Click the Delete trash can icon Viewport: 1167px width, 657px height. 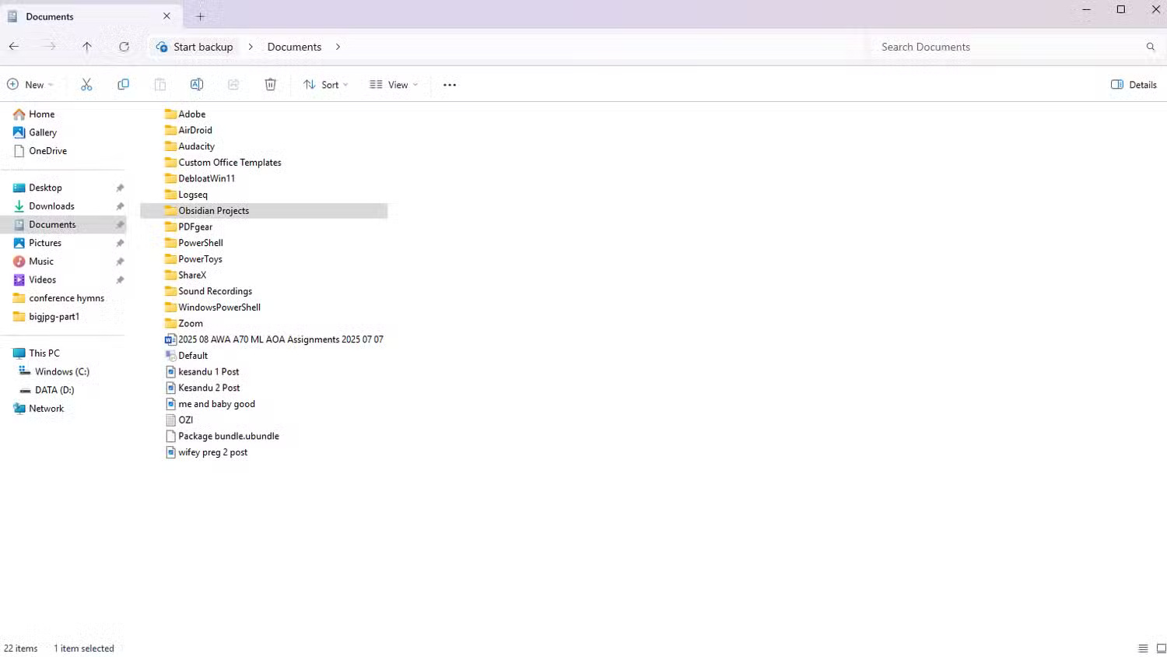pos(270,85)
